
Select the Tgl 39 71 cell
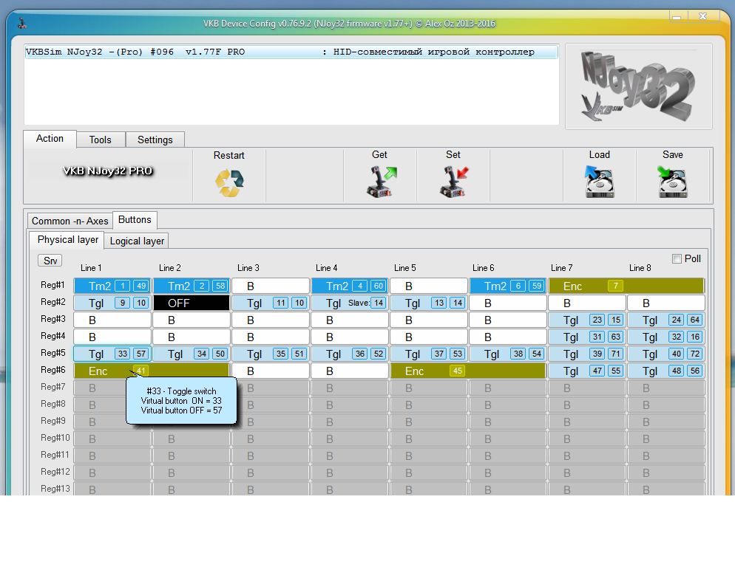click(x=587, y=354)
